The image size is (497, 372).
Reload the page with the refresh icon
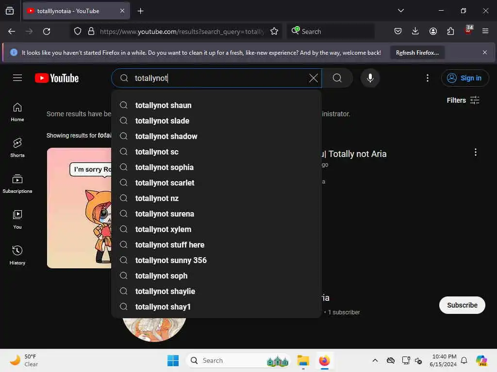(x=47, y=31)
